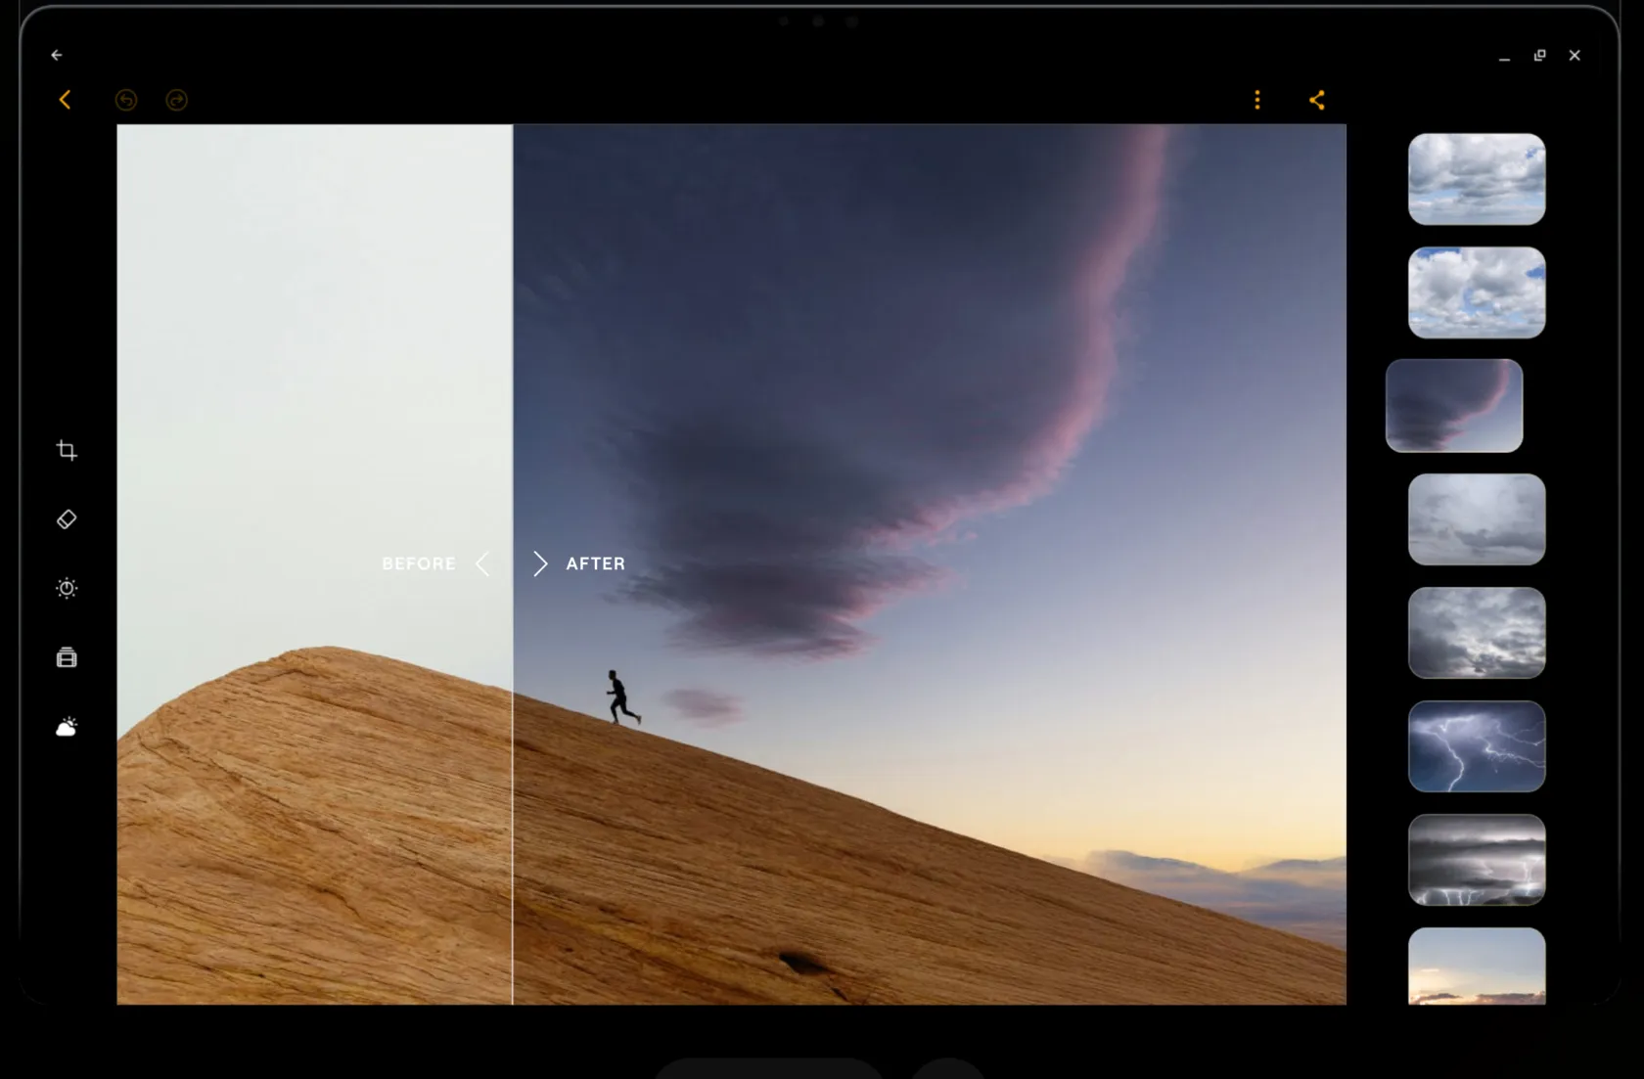Screen dimensions: 1644x1079
Task: Select the Sky replacement tool
Action: 66,725
